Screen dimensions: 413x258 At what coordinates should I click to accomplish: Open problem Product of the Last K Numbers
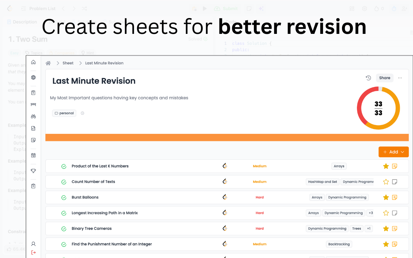tap(100, 166)
